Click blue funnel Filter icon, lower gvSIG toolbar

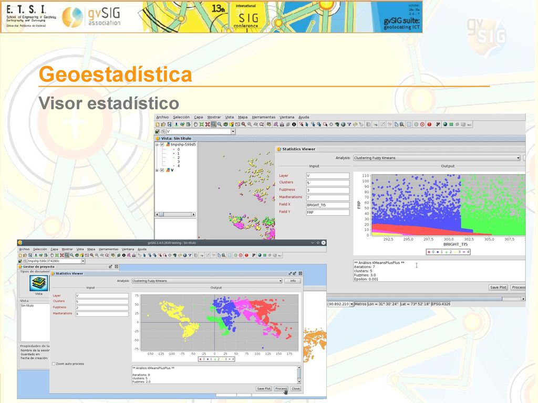coord(190,256)
